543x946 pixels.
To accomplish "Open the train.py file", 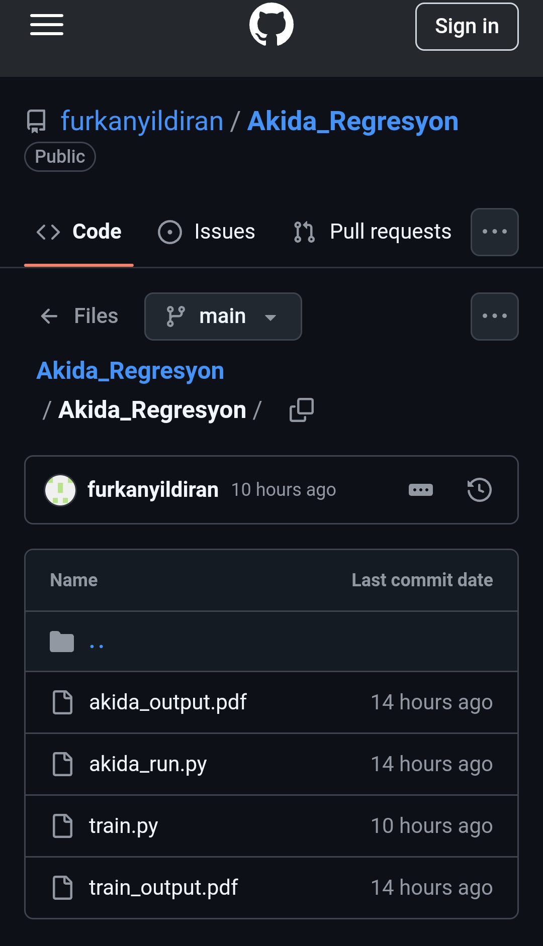I will (x=124, y=826).
